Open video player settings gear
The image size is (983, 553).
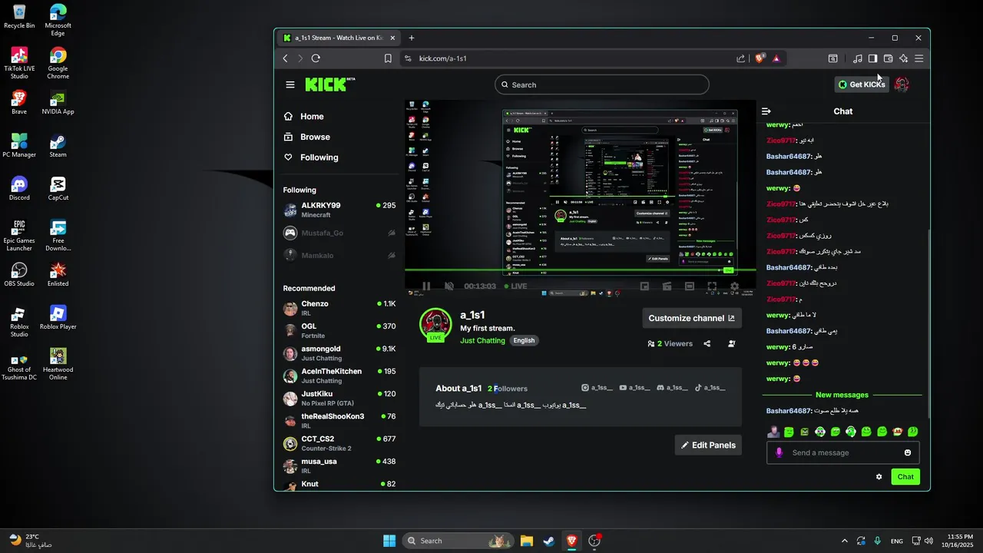(x=734, y=286)
